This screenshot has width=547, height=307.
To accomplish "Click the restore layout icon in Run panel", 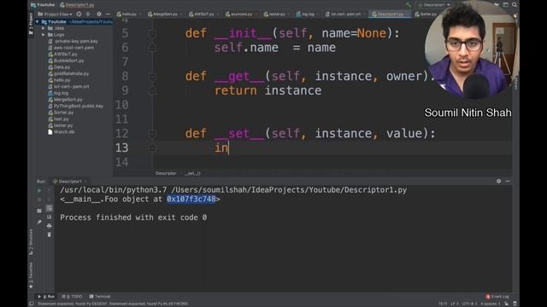I will tap(39, 211).
